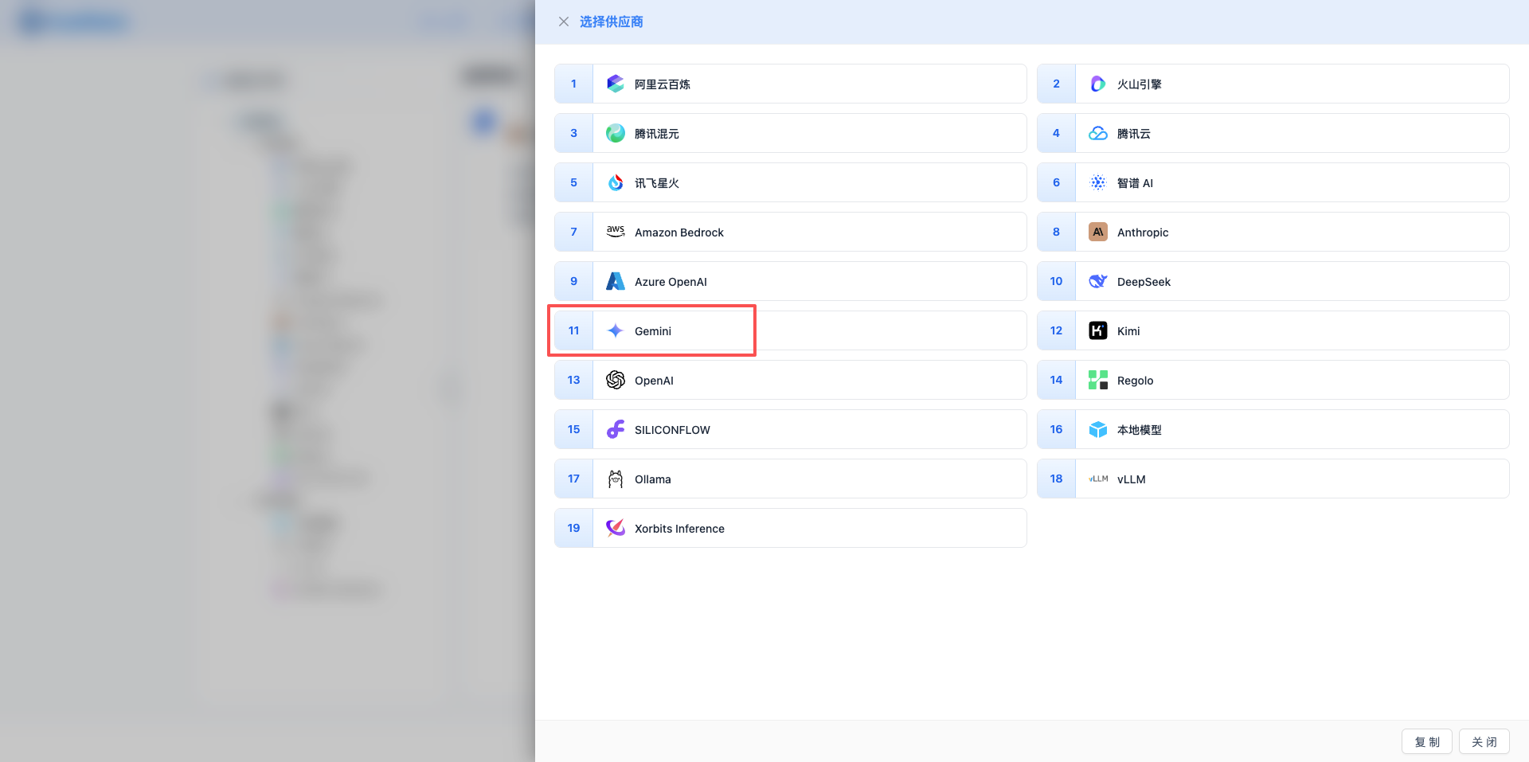Select the SILICONFLOW provider entry
This screenshot has width=1529, height=762.
point(671,430)
